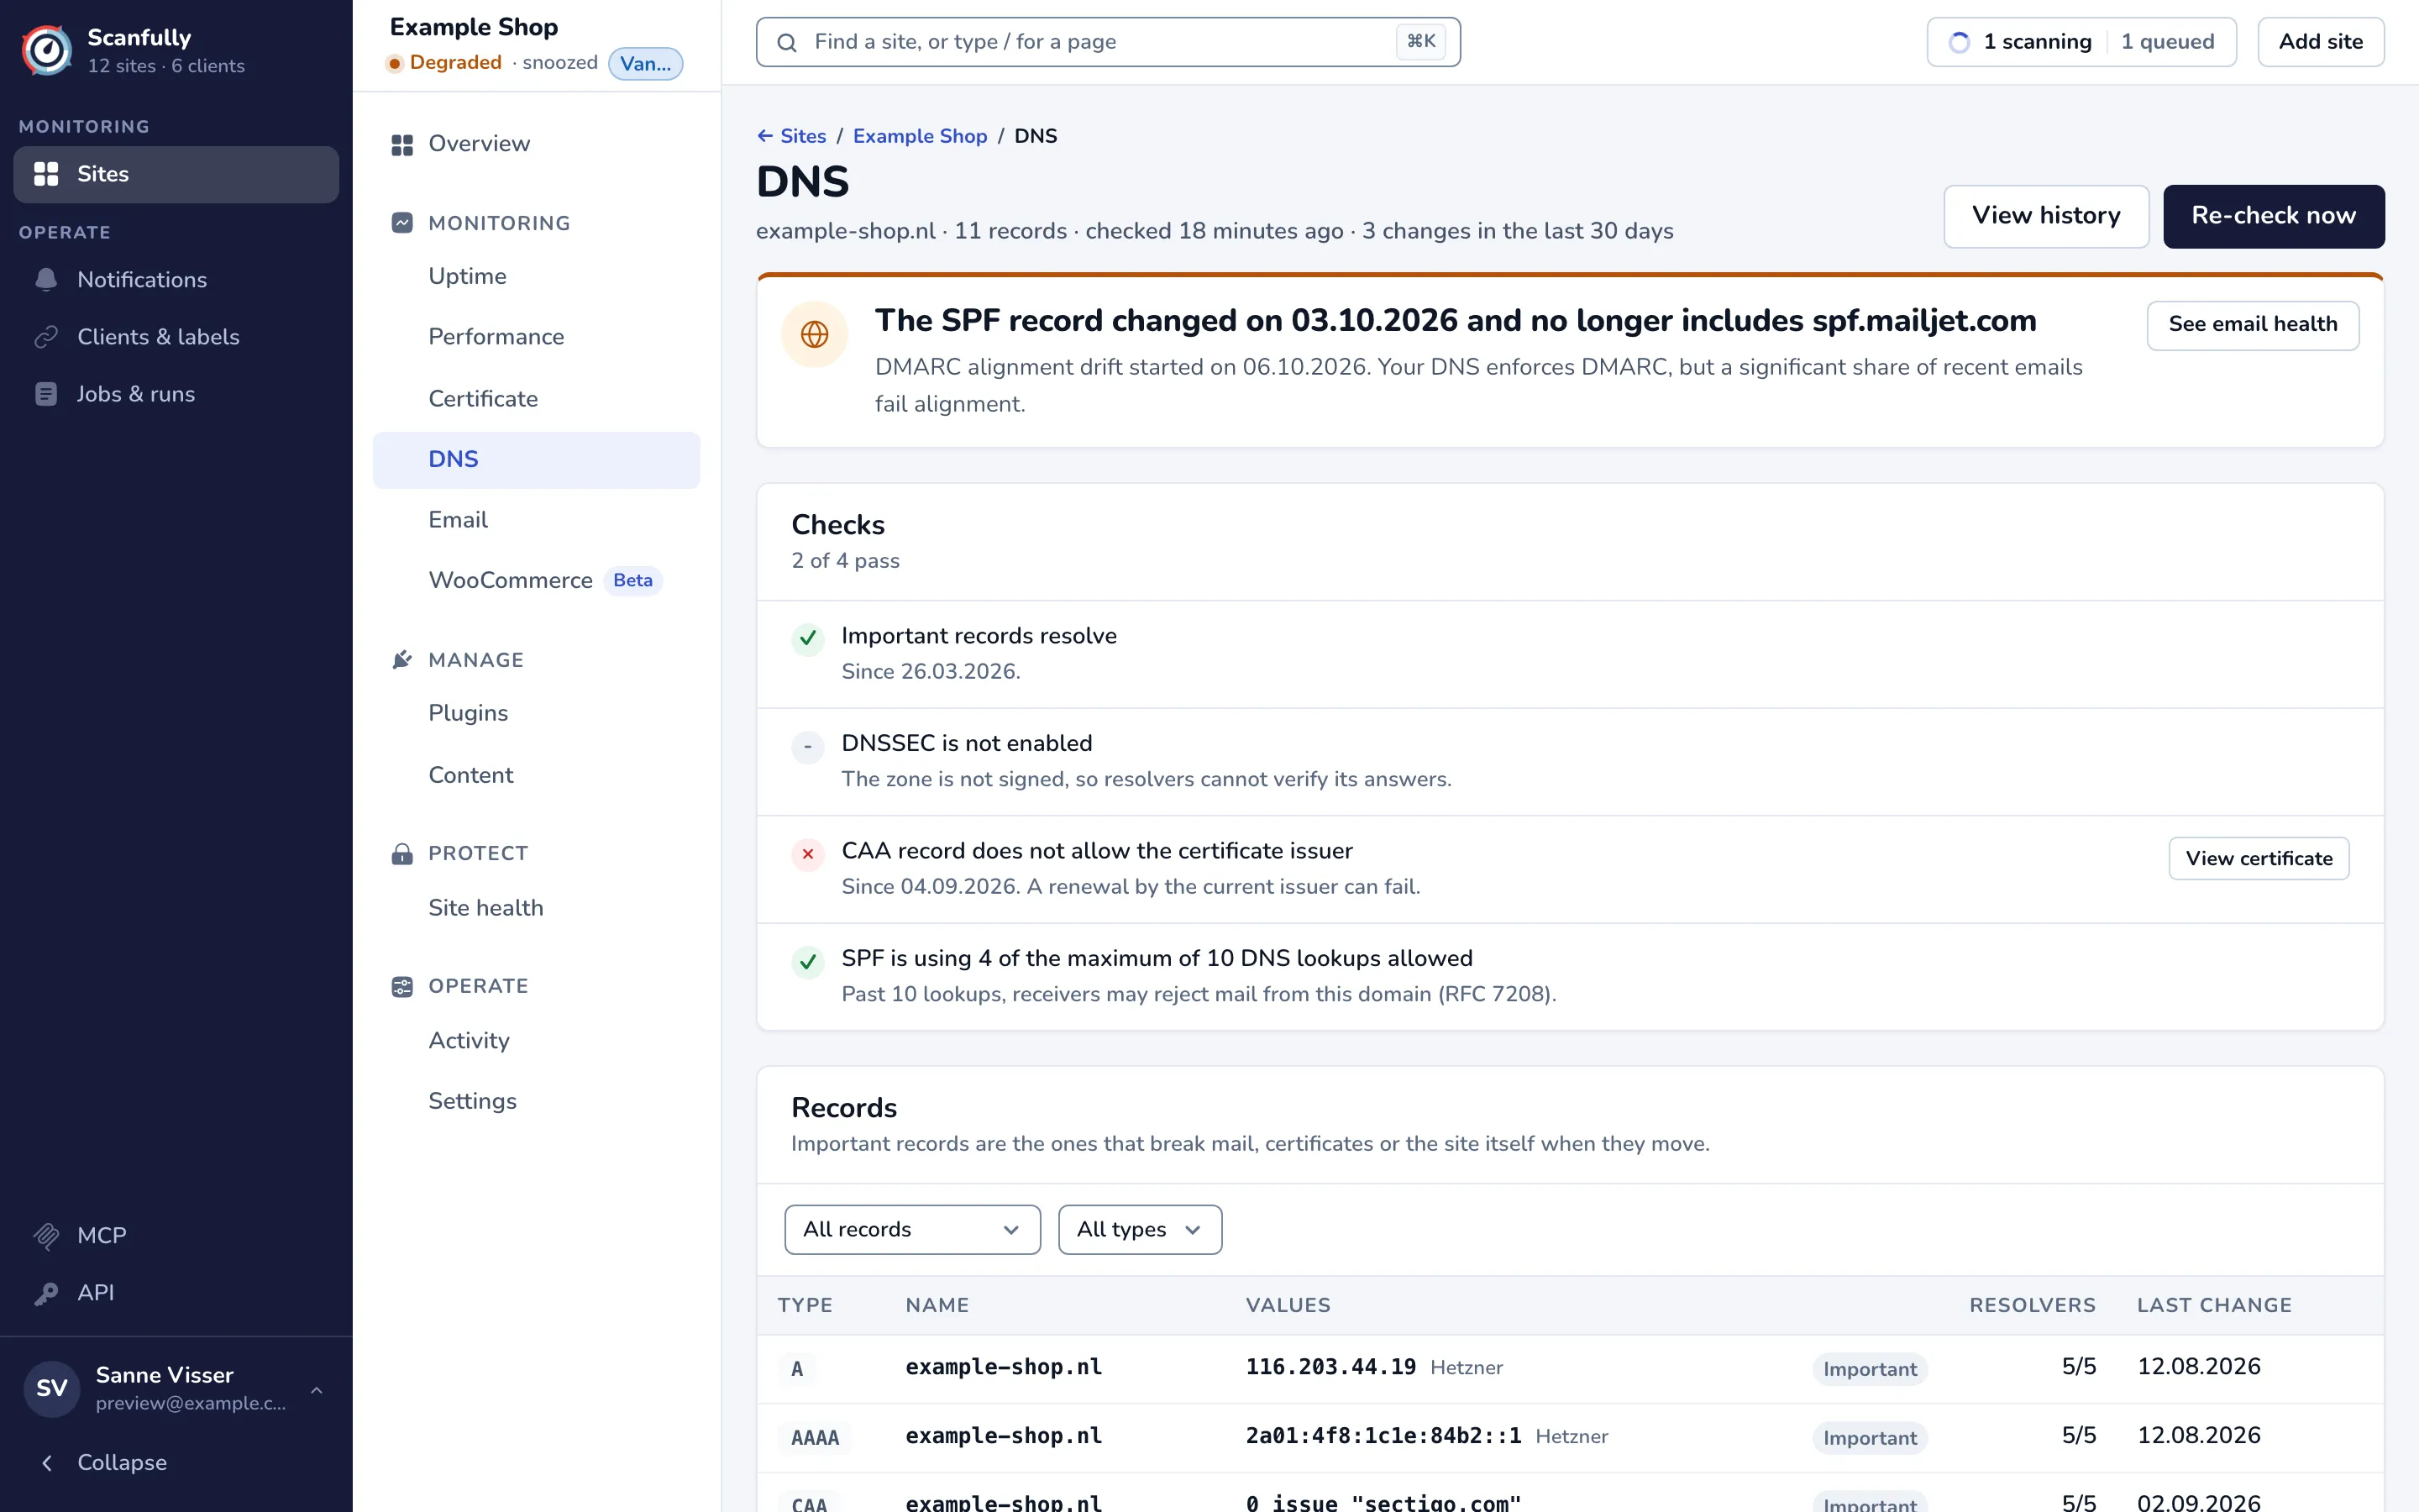Click the green check on SPF lookups check
This screenshot has width=2419, height=1512.
808,962
